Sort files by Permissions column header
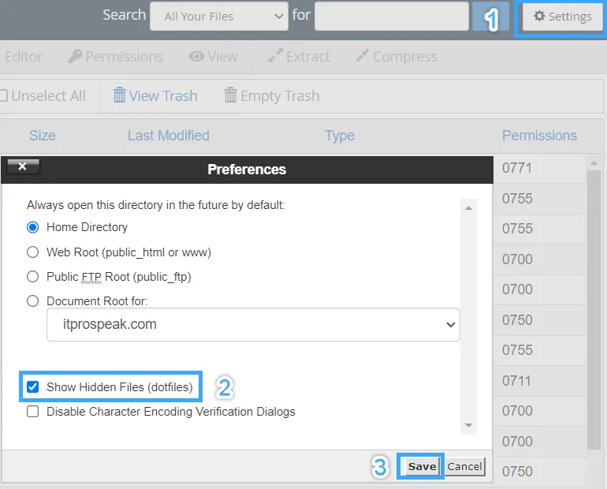 pos(539,136)
